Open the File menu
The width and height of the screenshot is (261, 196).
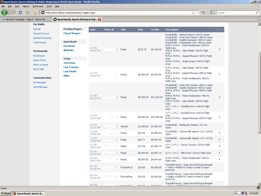pos(3,6)
